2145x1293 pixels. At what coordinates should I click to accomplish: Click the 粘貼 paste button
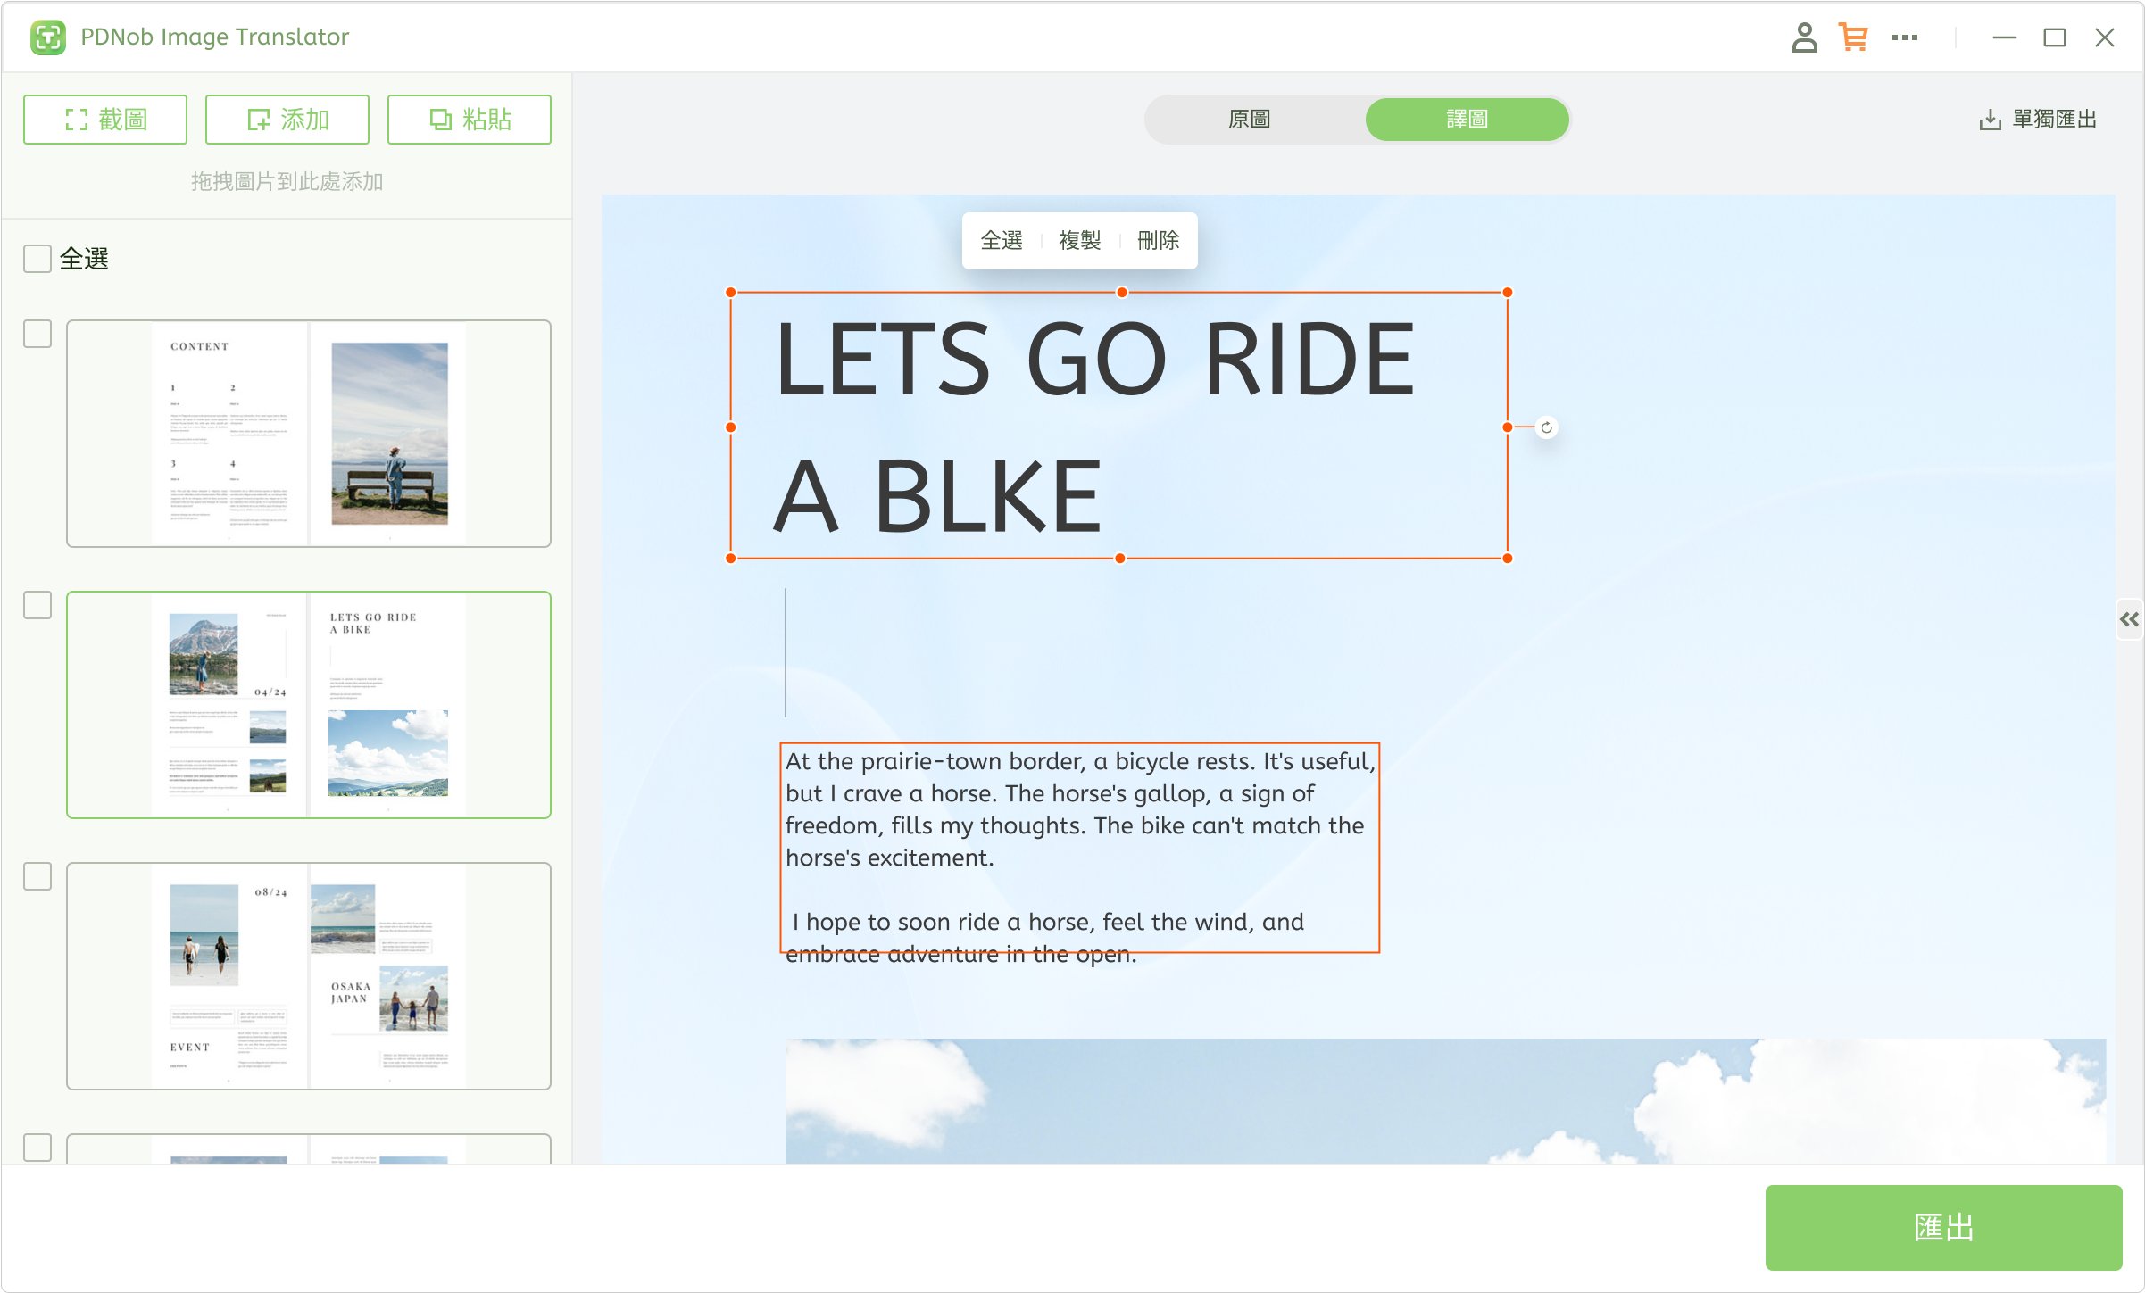(470, 120)
